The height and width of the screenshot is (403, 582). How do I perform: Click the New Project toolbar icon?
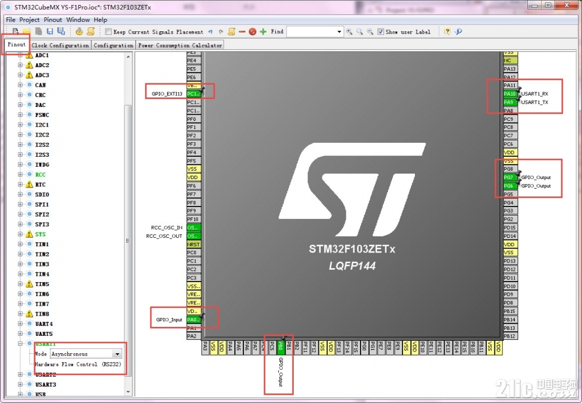[x=16, y=32]
